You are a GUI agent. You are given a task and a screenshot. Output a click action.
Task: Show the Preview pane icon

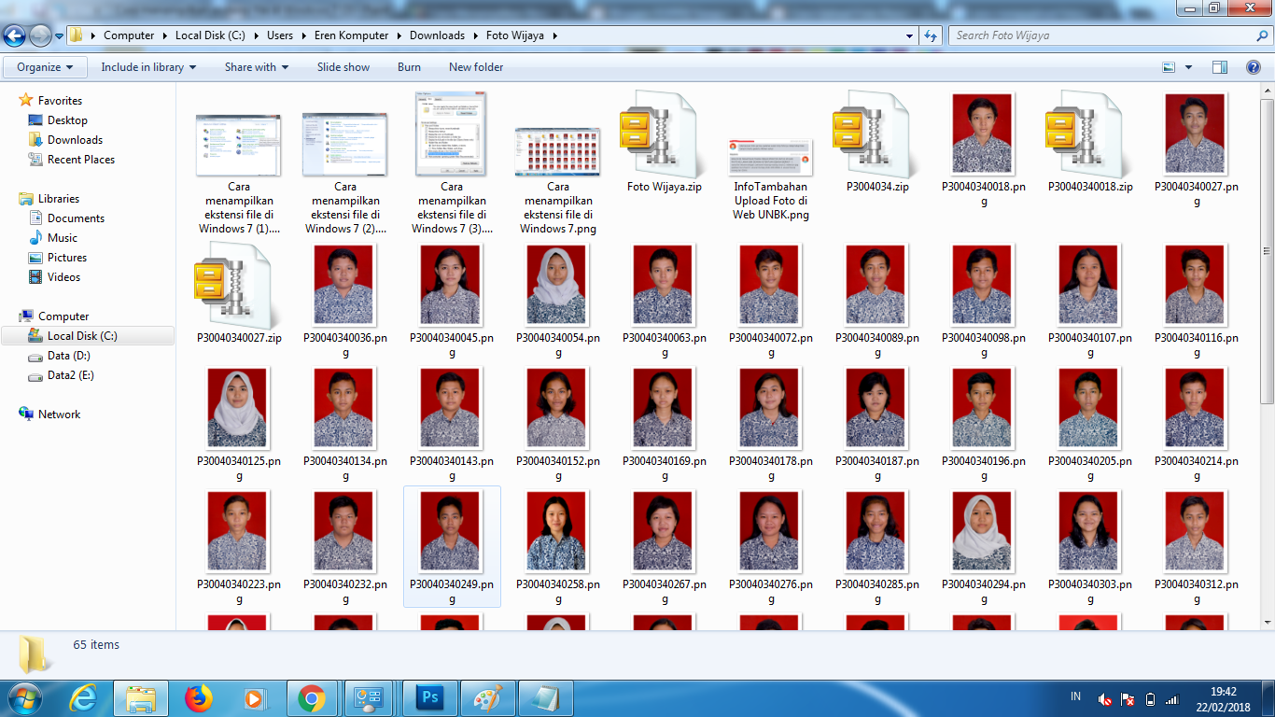(1219, 67)
